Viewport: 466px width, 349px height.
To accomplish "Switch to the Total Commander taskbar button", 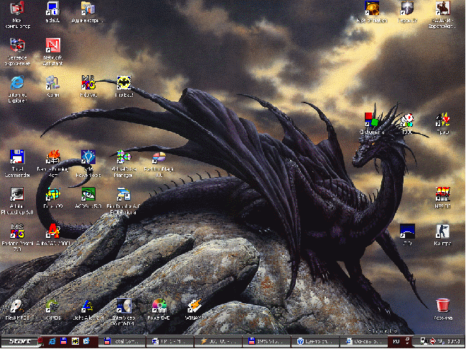I will (122, 342).
